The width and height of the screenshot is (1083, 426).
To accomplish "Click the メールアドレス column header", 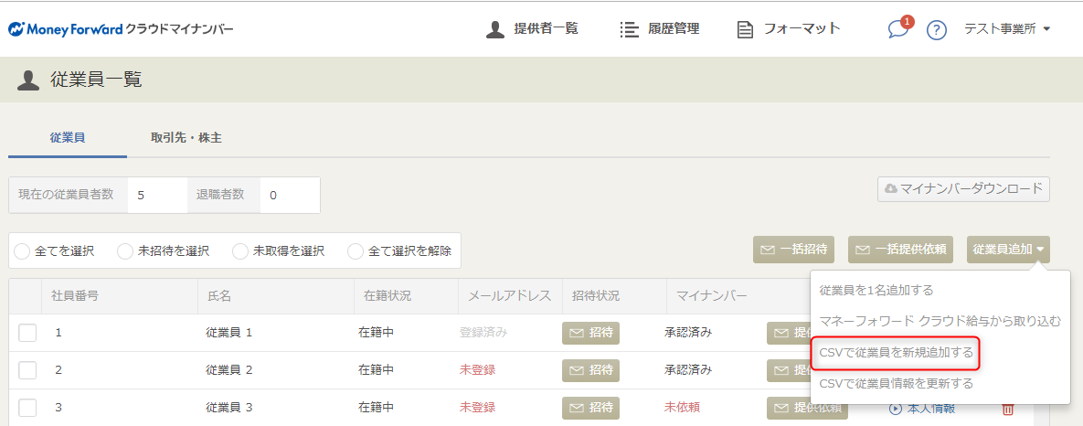I will tap(510, 296).
